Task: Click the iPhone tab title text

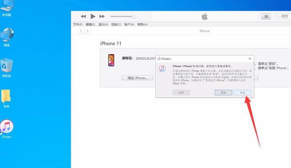Action: [205, 31]
